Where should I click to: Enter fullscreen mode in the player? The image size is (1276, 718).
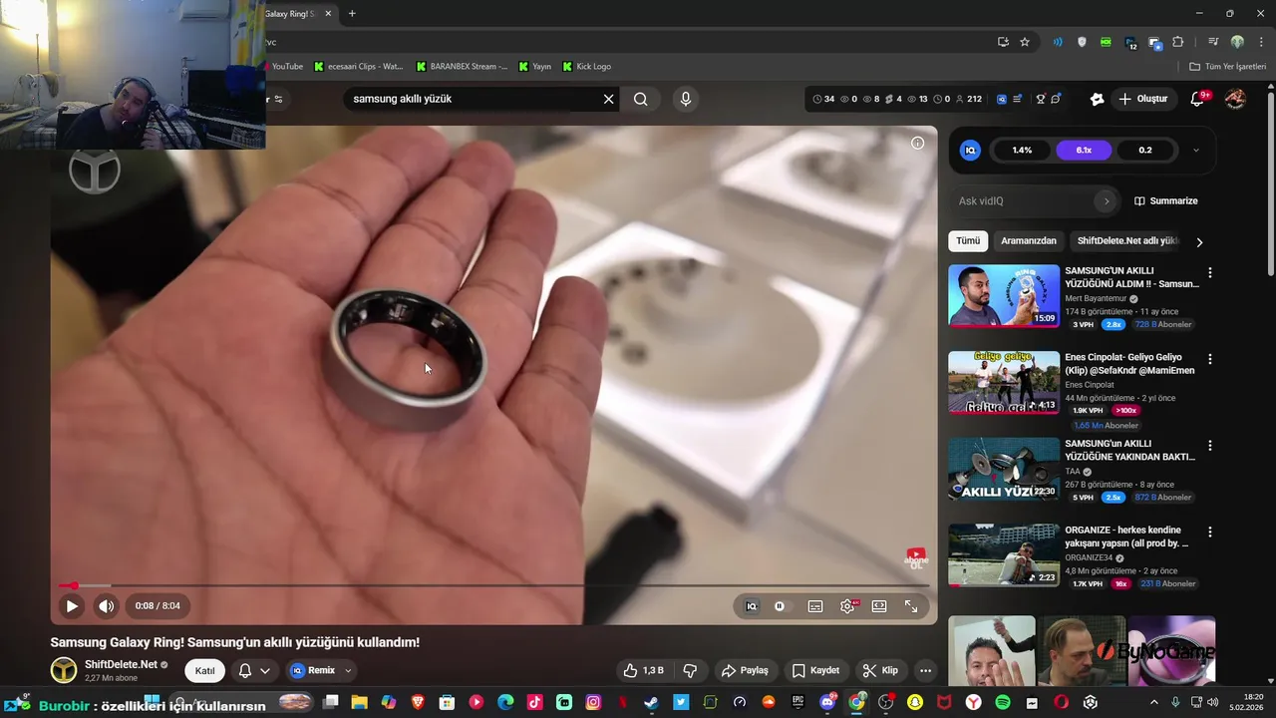pyautogui.click(x=911, y=606)
